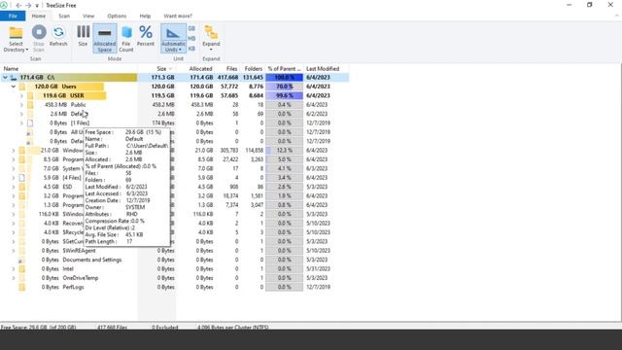
Task: Click the 12/7/2019 date for PerfLogs
Action: click(318, 288)
